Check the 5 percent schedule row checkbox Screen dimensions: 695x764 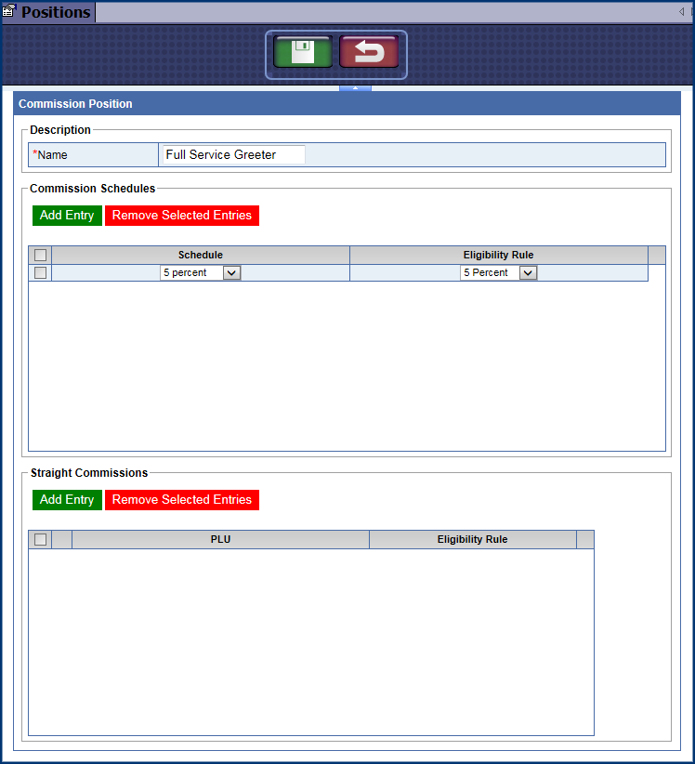tap(40, 272)
